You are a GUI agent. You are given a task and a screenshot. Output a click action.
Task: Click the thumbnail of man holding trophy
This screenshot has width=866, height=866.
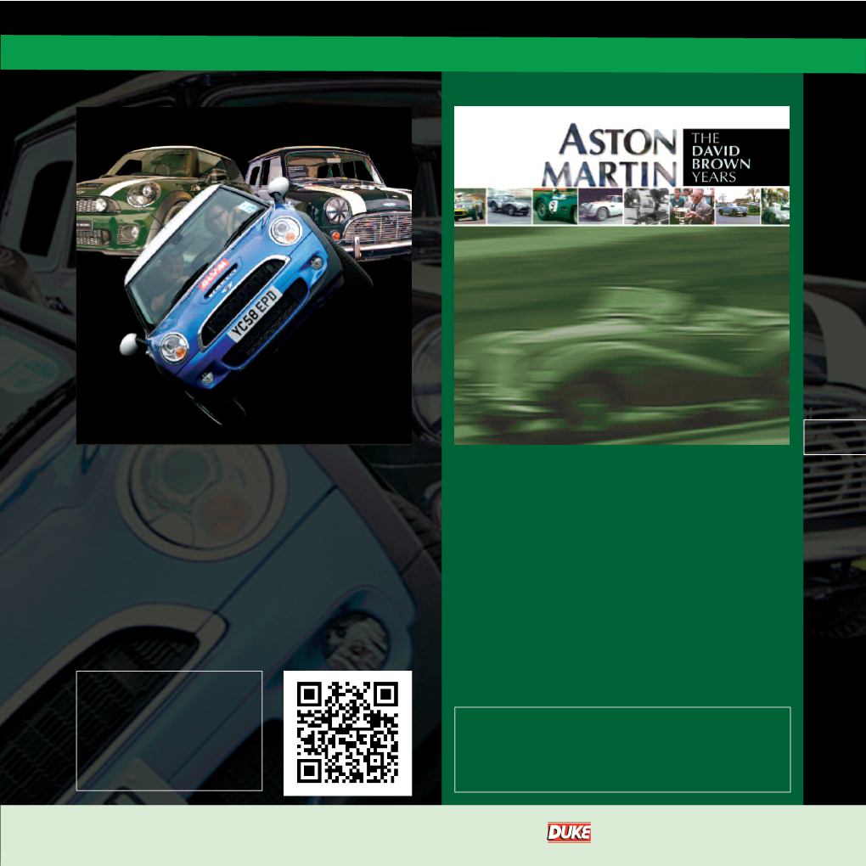[691, 206]
